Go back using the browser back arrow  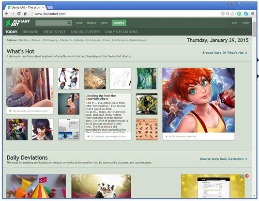click(x=7, y=14)
